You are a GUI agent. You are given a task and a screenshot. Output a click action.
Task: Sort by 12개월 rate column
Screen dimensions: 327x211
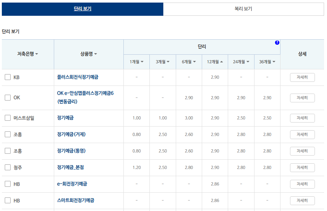pyautogui.click(x=215, y=62)
